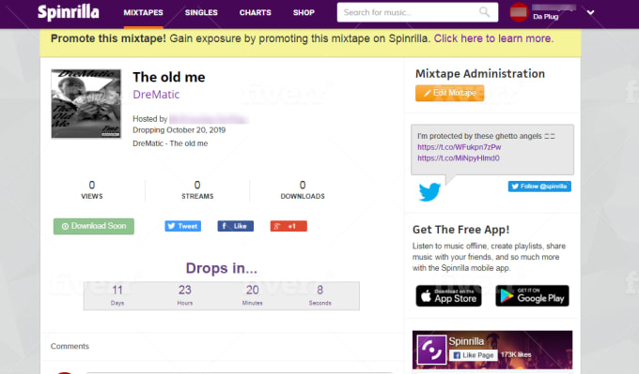The image size is (639, 374).
Task: Click the Comments heading
Action: [x=70, y=346]
